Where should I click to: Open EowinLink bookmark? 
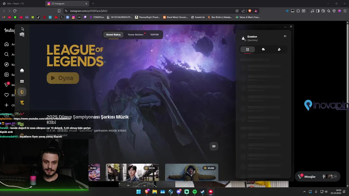pyautogui.click(x=198, y=17)
